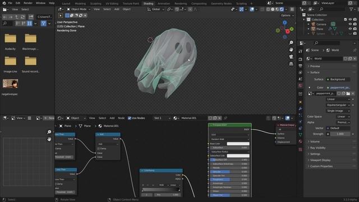The height and width of the screenshot is (202, 359).
Task: Click the zoom magnifier in image editor
Action: tap(49, 132)
